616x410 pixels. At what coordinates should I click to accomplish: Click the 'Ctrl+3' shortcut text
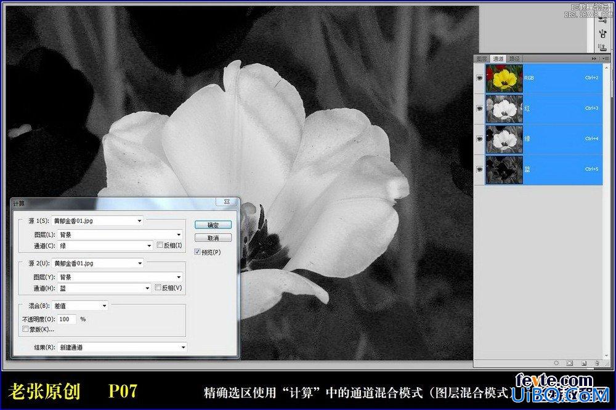pos(591,108)
